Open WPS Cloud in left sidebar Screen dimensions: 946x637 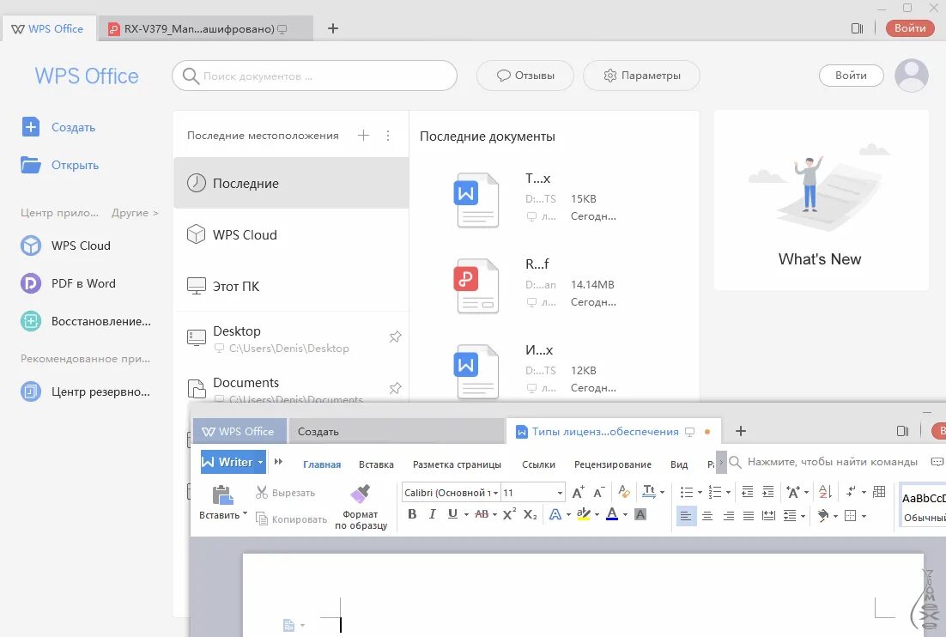click(x=66, y=246)
